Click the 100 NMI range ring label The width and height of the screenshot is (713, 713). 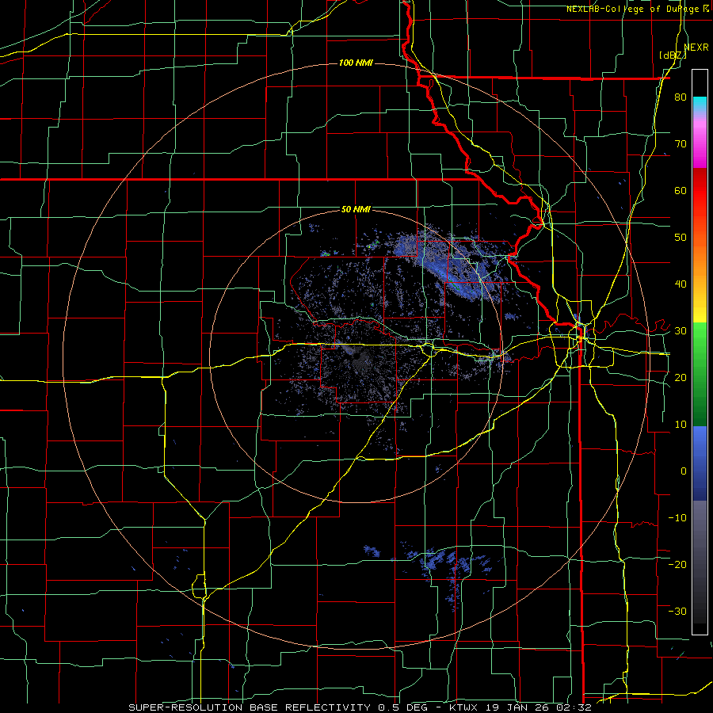(356, 63)
